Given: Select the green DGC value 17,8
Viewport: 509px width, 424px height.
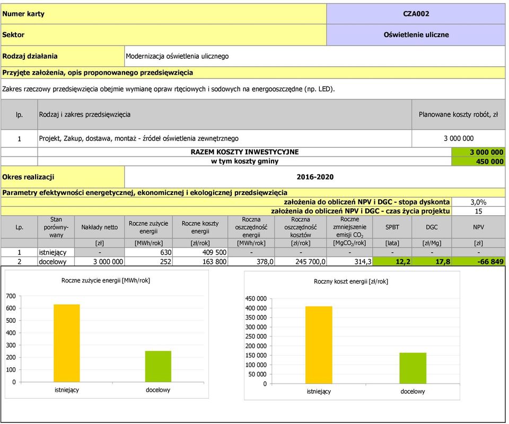Looking at the screenshot, I should pyautogui.click(x=432, y=262).
